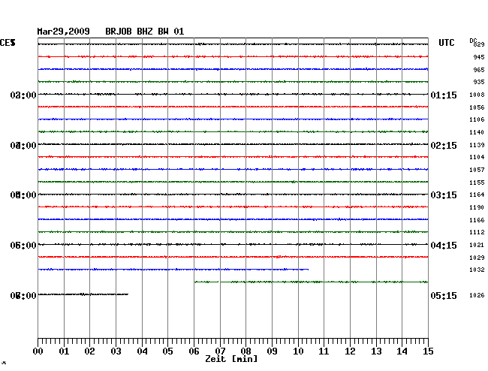Click the DC value 1190
488x371 pixels.
click(x=477, y=207)
